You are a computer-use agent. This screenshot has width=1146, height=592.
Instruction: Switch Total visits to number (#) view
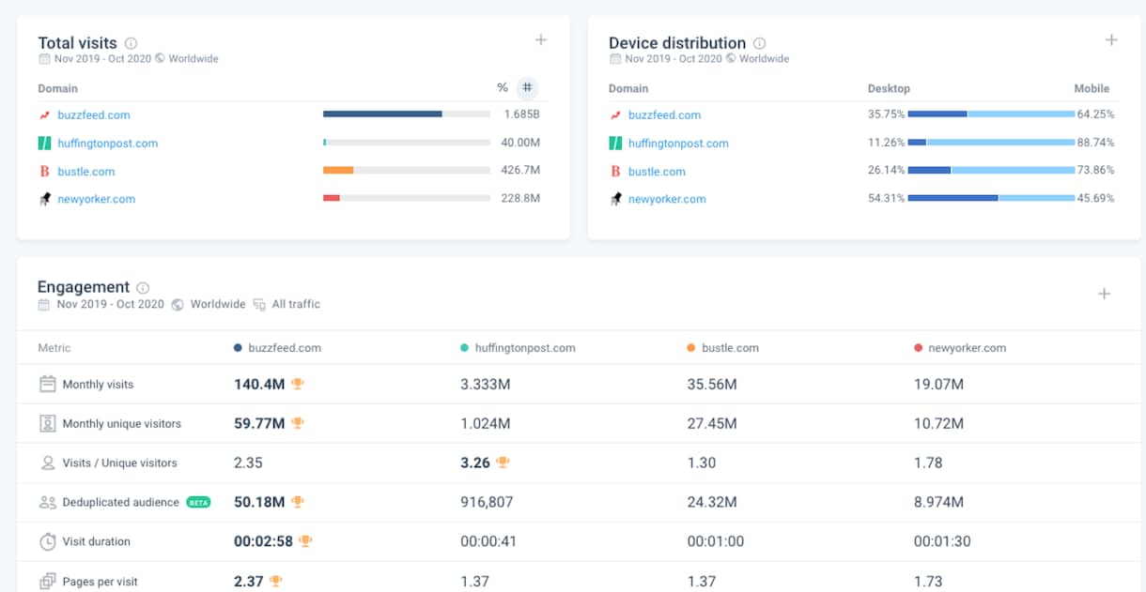pyautogui.click(x=527, y=88)
